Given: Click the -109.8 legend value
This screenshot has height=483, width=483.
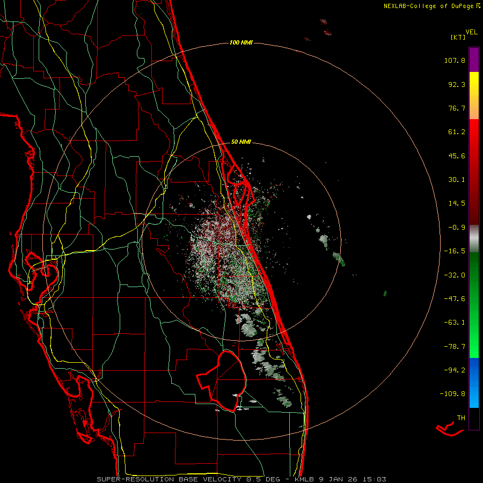Looking at the screenshot, I should click(x=452, y=394).
